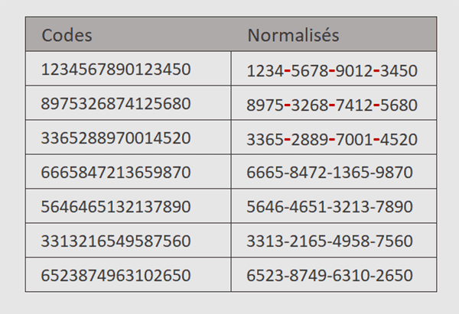Viewport: 459px width, 314px height.
Task: Click the normalized cell 6665-8472-1365-9870
Action: click(330, 173)
